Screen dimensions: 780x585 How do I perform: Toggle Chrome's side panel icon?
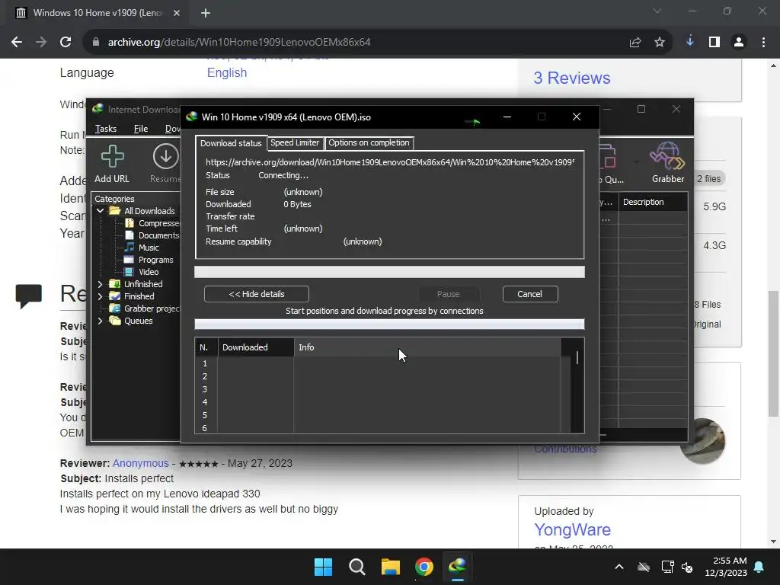pos(714,43)
